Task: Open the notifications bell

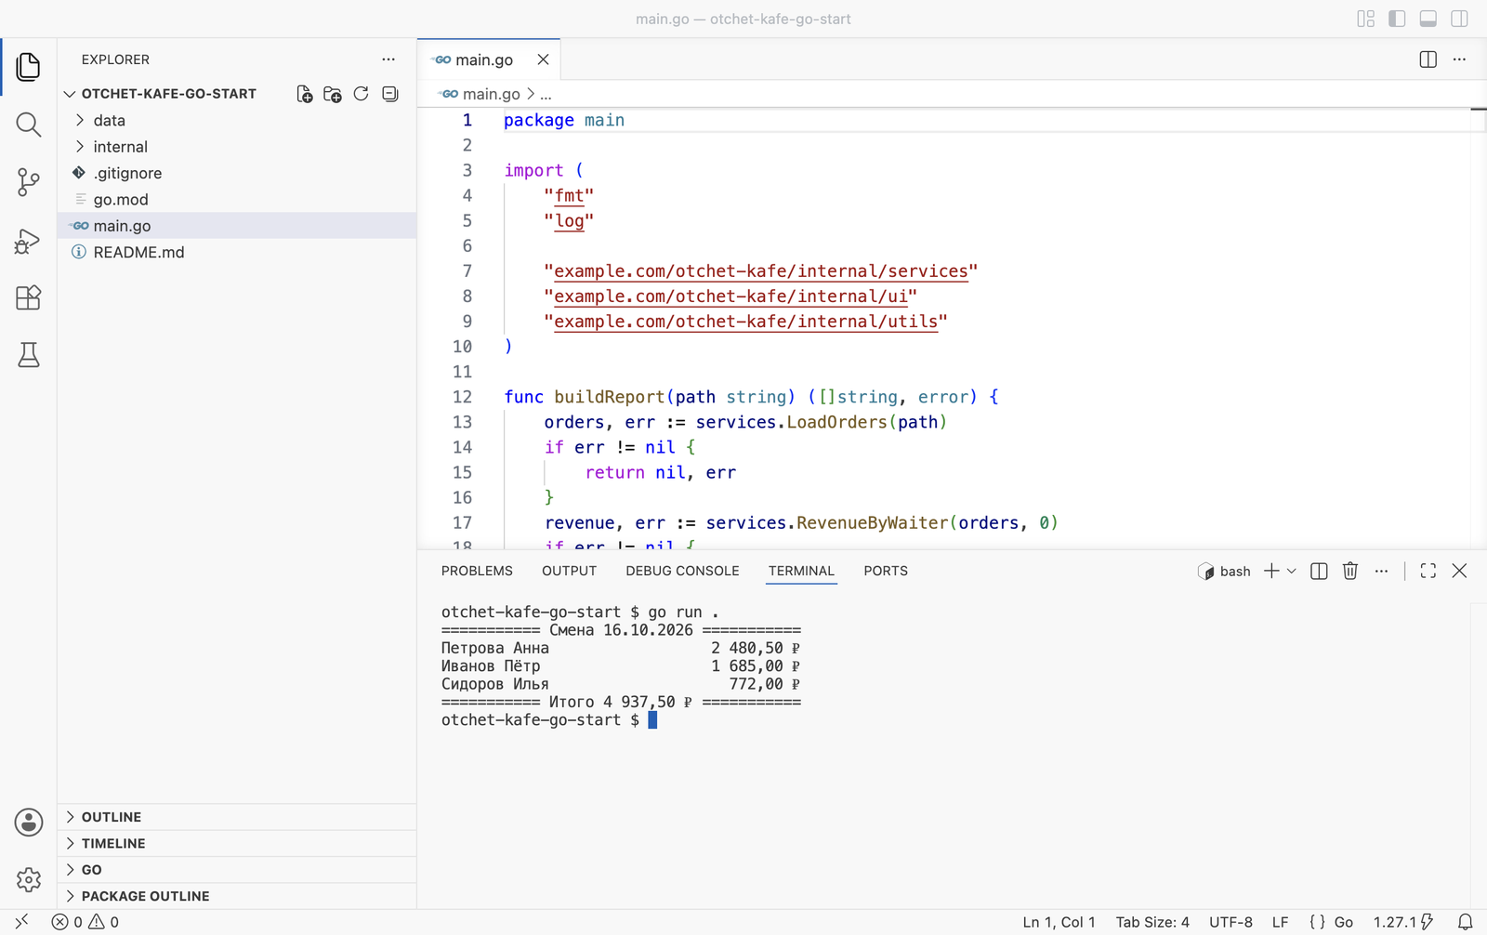Action: pyautogui.click(x=1466, y=922)
